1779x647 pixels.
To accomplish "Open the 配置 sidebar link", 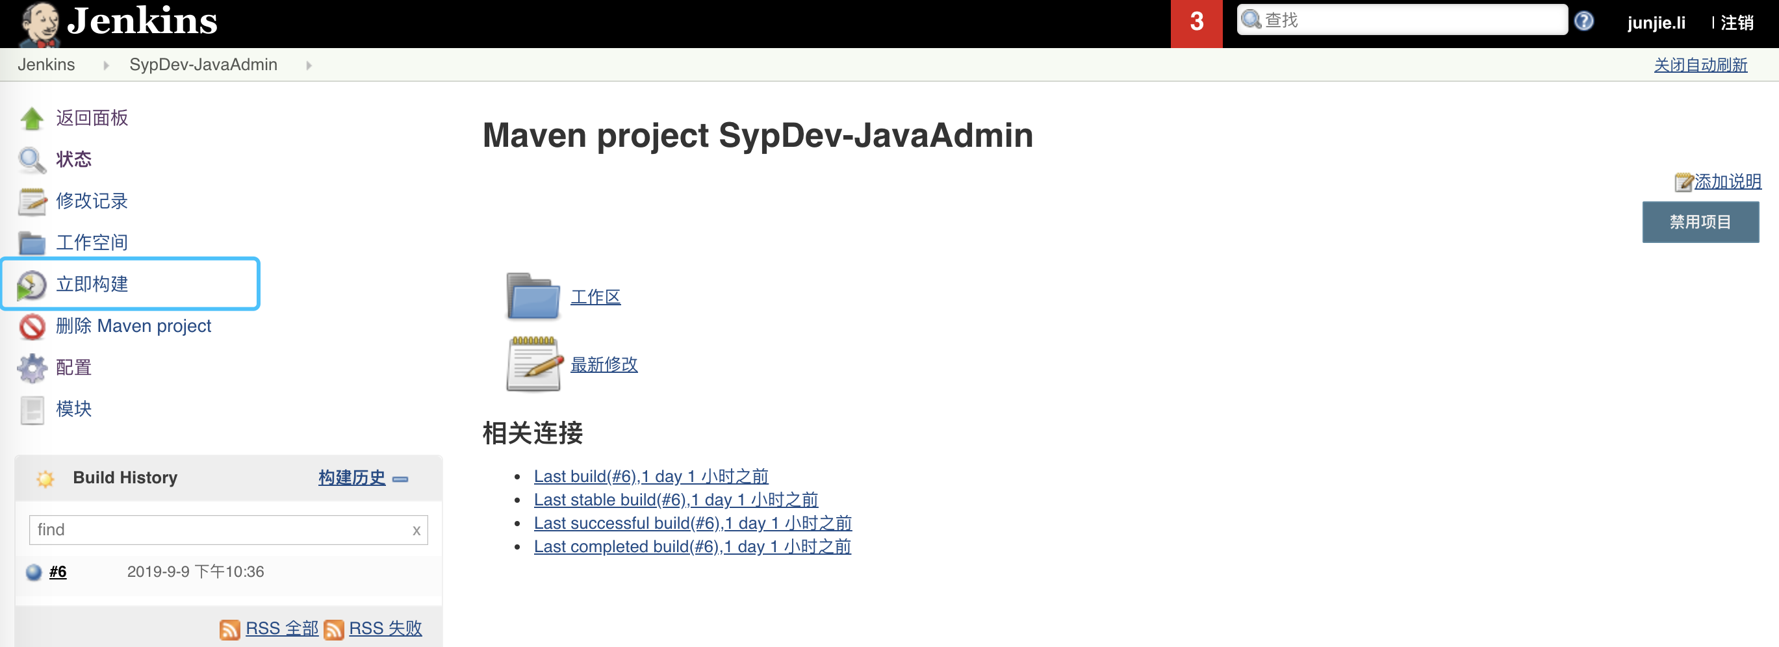I will coord(74,367).
